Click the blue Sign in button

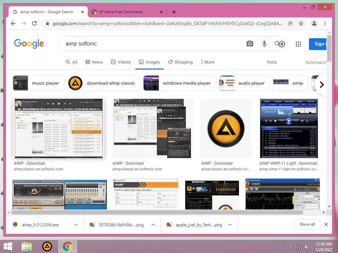coord(318,44)
